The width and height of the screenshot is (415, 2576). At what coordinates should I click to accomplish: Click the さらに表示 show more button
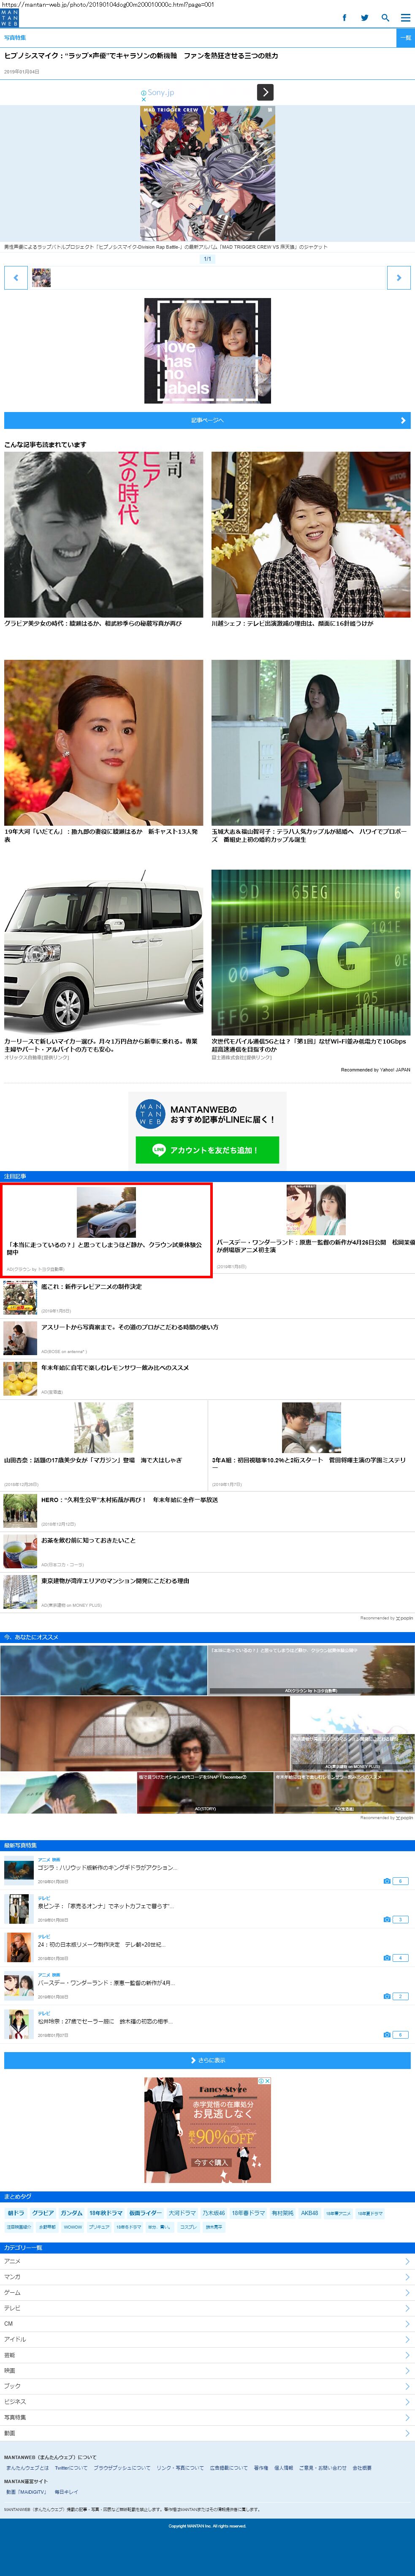coord(207,2060)
